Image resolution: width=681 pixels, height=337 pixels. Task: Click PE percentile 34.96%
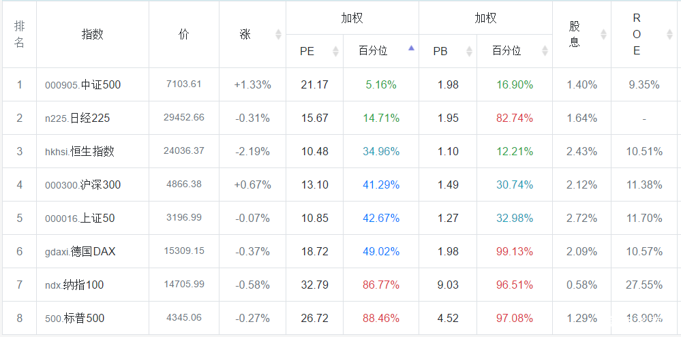pyautogui.click(x=381, y=151)
